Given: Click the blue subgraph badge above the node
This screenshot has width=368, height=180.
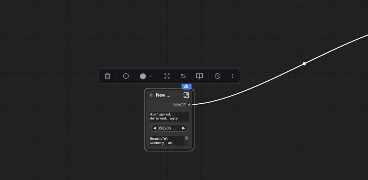Looking at the screenshot, I should (x=187, y=86).
